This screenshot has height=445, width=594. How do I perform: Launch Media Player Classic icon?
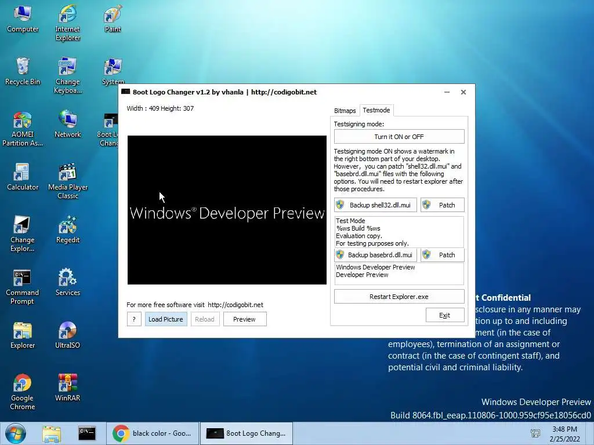(x=68, y=181)
